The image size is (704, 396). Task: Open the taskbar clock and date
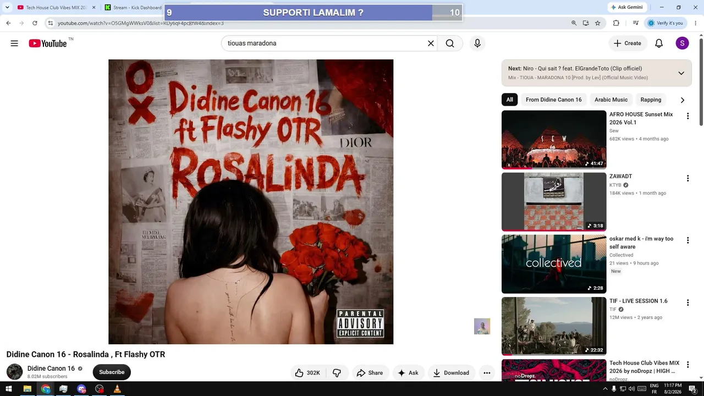(x=673, y=389)
